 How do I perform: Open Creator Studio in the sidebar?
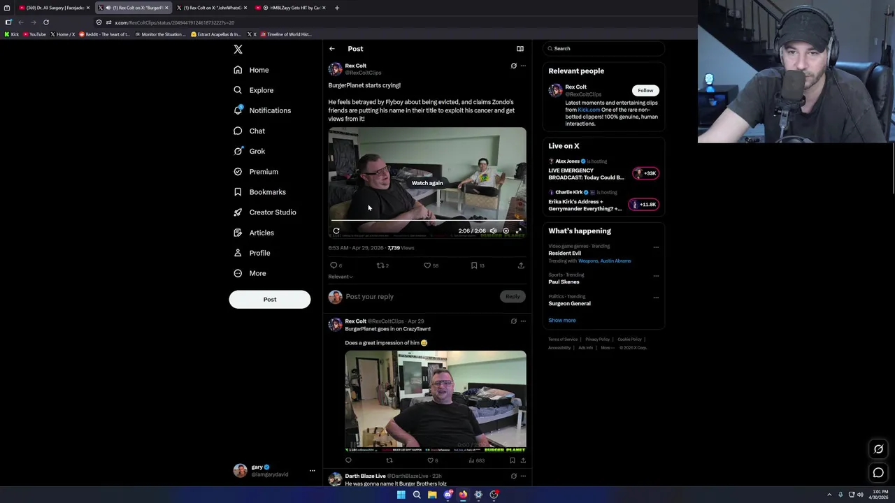(x=264, y=212)
